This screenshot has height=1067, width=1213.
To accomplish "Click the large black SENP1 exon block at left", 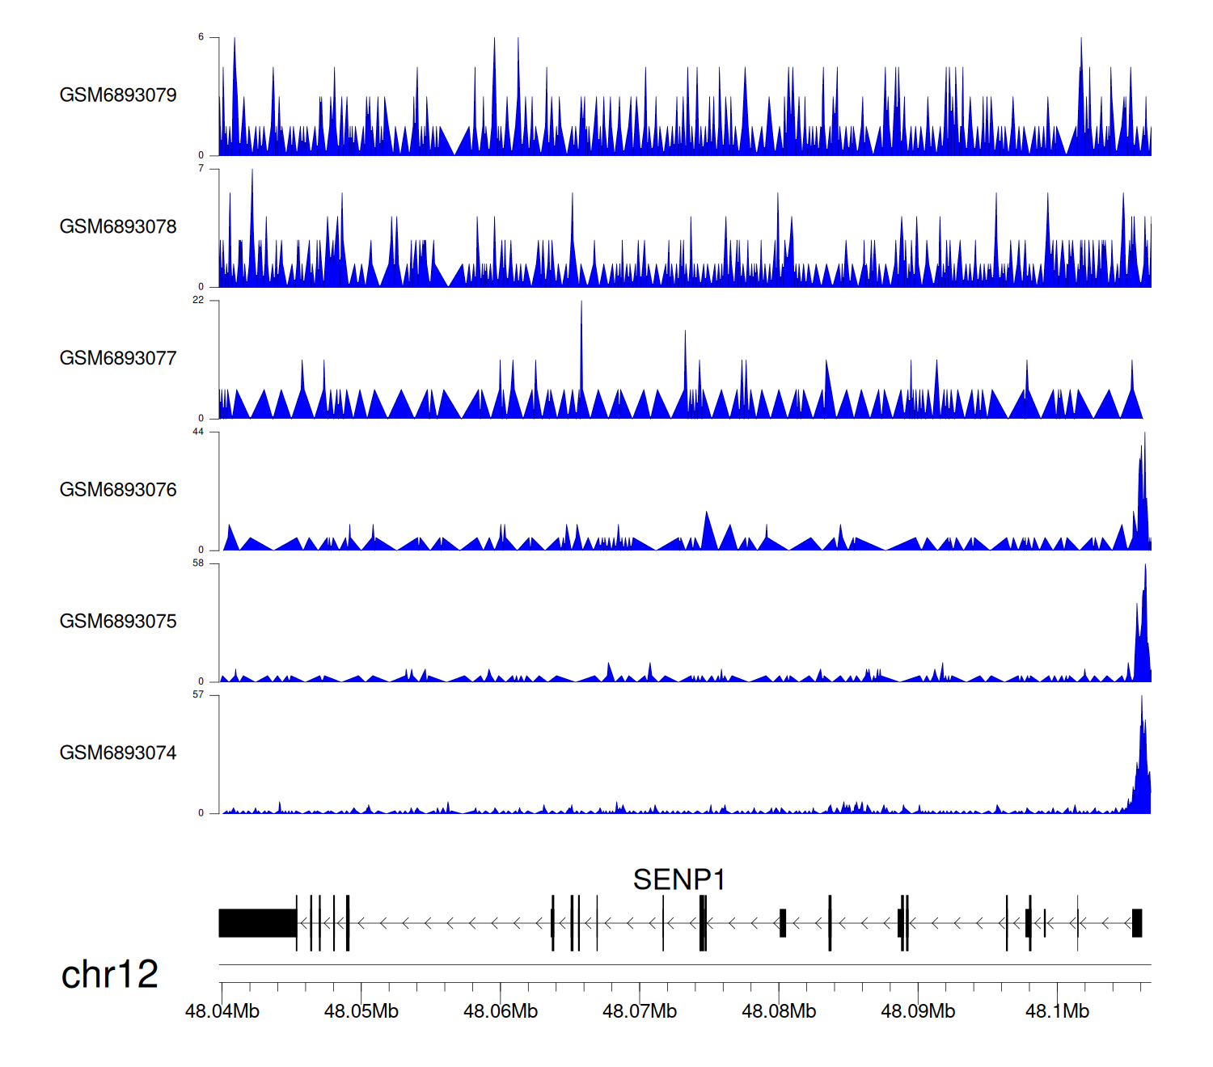I will tap(257, 923).
